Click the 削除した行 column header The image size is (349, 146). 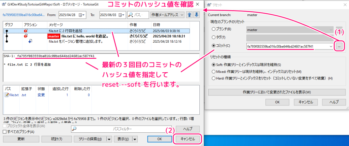coord(80,89)
